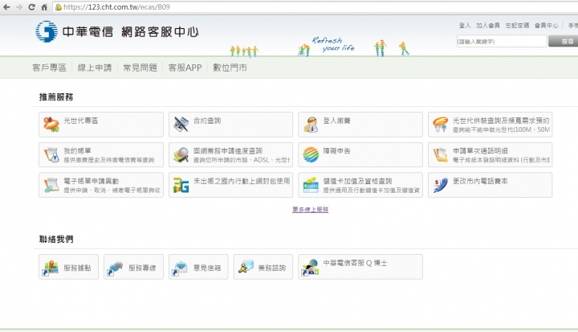Select the 推薦服務 section heading
This screenshot has height=332, width=578.
point(56,97)
